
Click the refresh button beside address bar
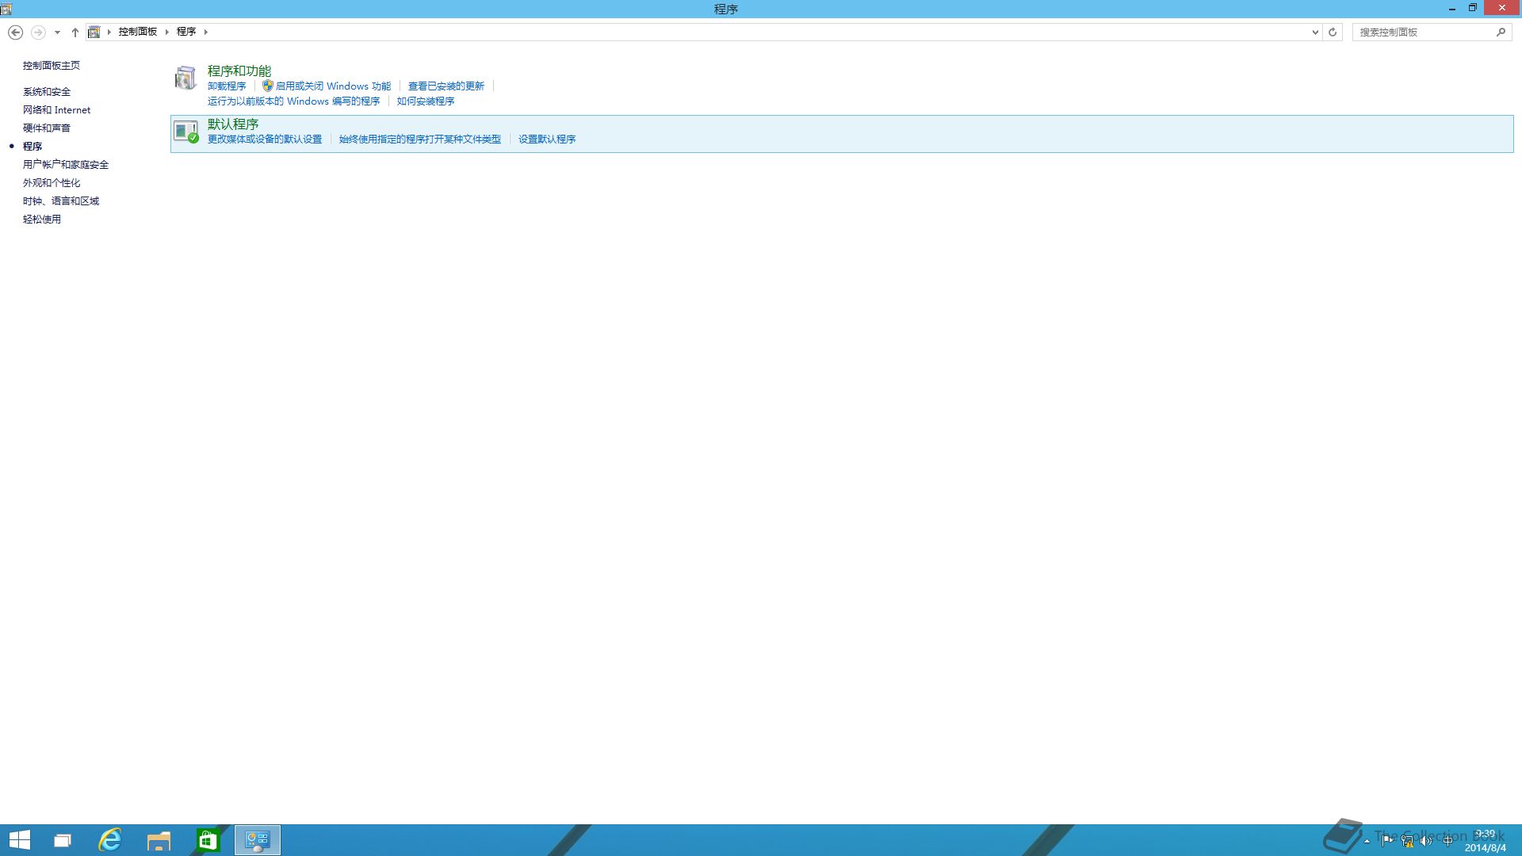1333,32
